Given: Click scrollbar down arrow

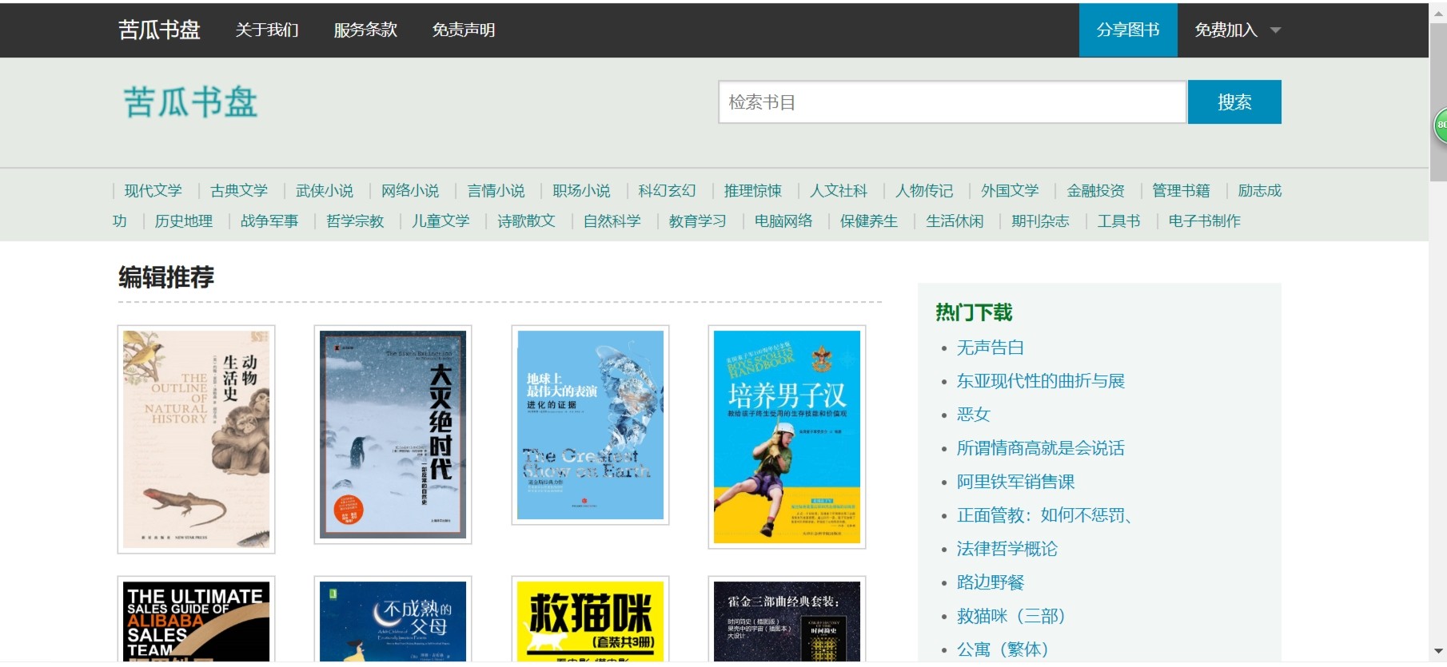Looking at the screenshot, I should 1438,651.
